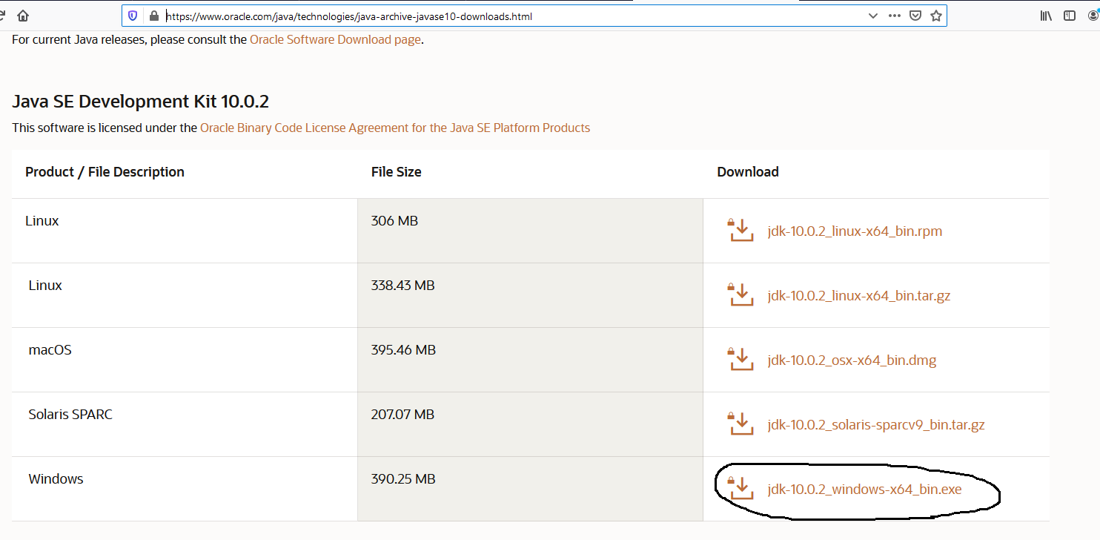Open the tracking protection shield icon

[133, 16]
